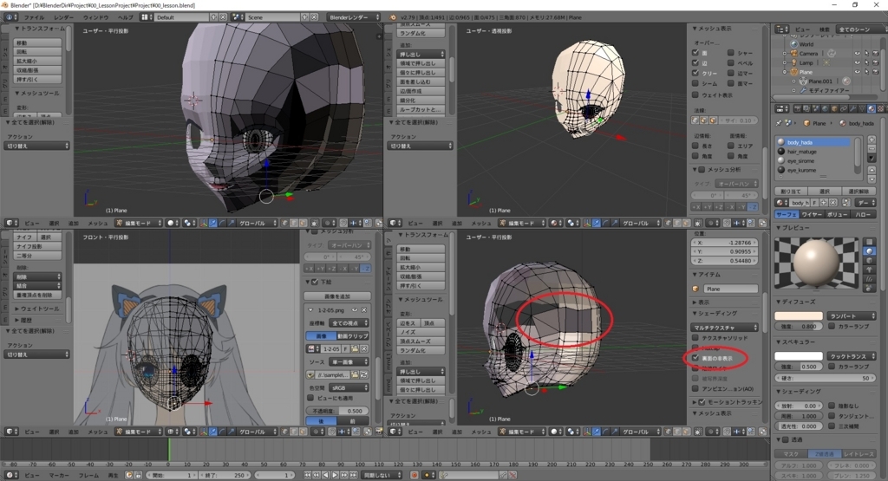This screenshot has width=888, height=481.
Task: Select hair_matuge material slot
Action: 802,151
